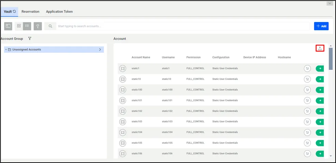Click the vault icon for static102

[x=123, y=111]
